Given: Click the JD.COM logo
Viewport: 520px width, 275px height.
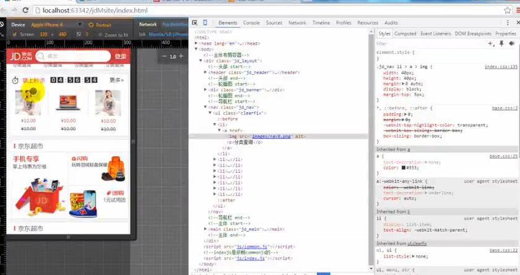Looking at the screenshot, I should pyautogui.click(x=21, y=56).
